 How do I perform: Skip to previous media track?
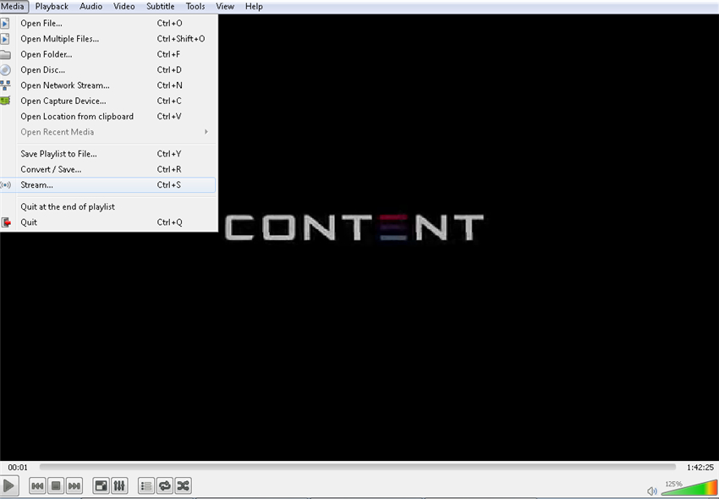pos(37,485)
